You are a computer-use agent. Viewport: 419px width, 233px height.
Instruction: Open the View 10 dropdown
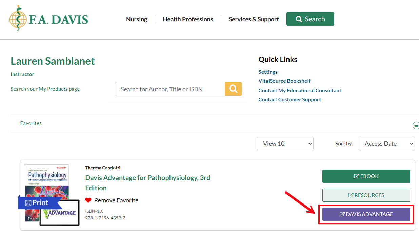[x=285, y=144]
